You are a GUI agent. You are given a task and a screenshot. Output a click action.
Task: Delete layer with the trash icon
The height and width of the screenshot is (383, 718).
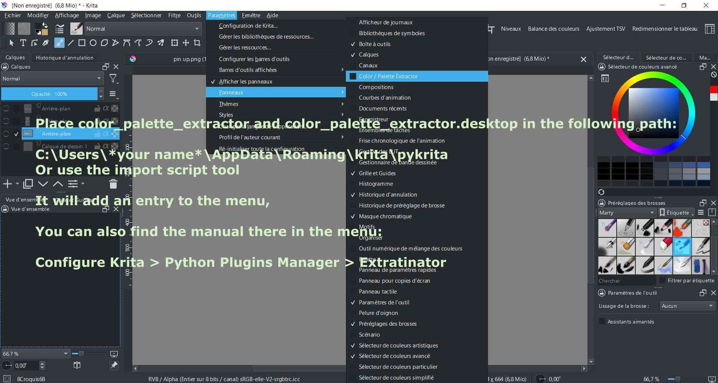pyautogui.click(x=113, y=184)
